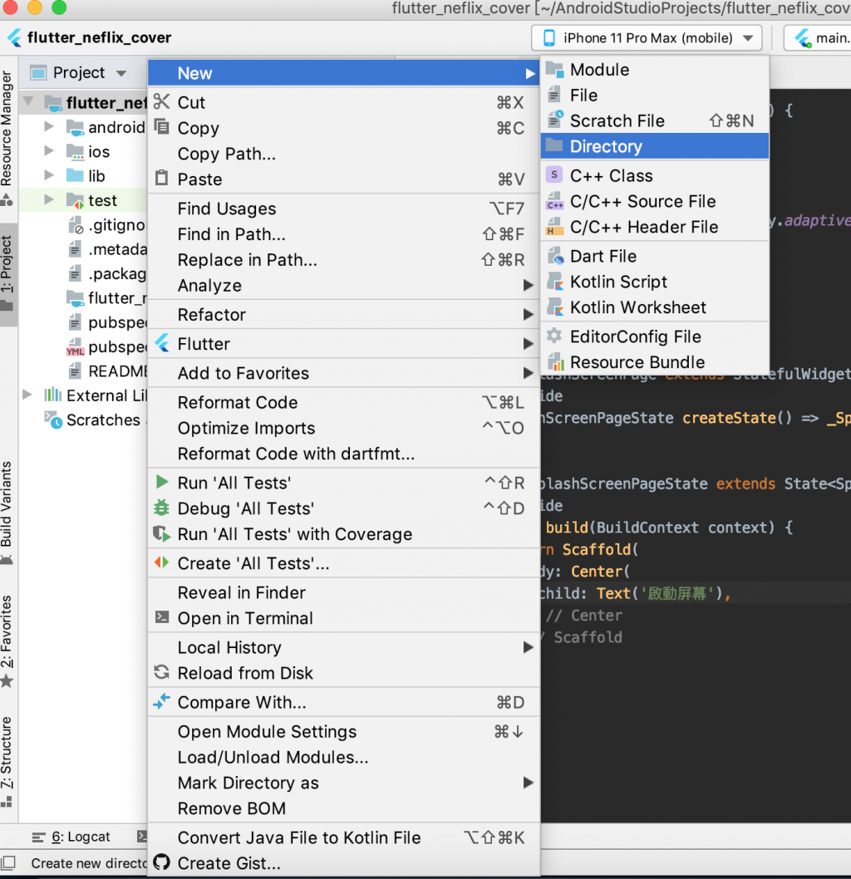This screenshot has height=879, width=851.
Task: Expand the android folder
Action: pyautogui.click(x=49, y=126)
